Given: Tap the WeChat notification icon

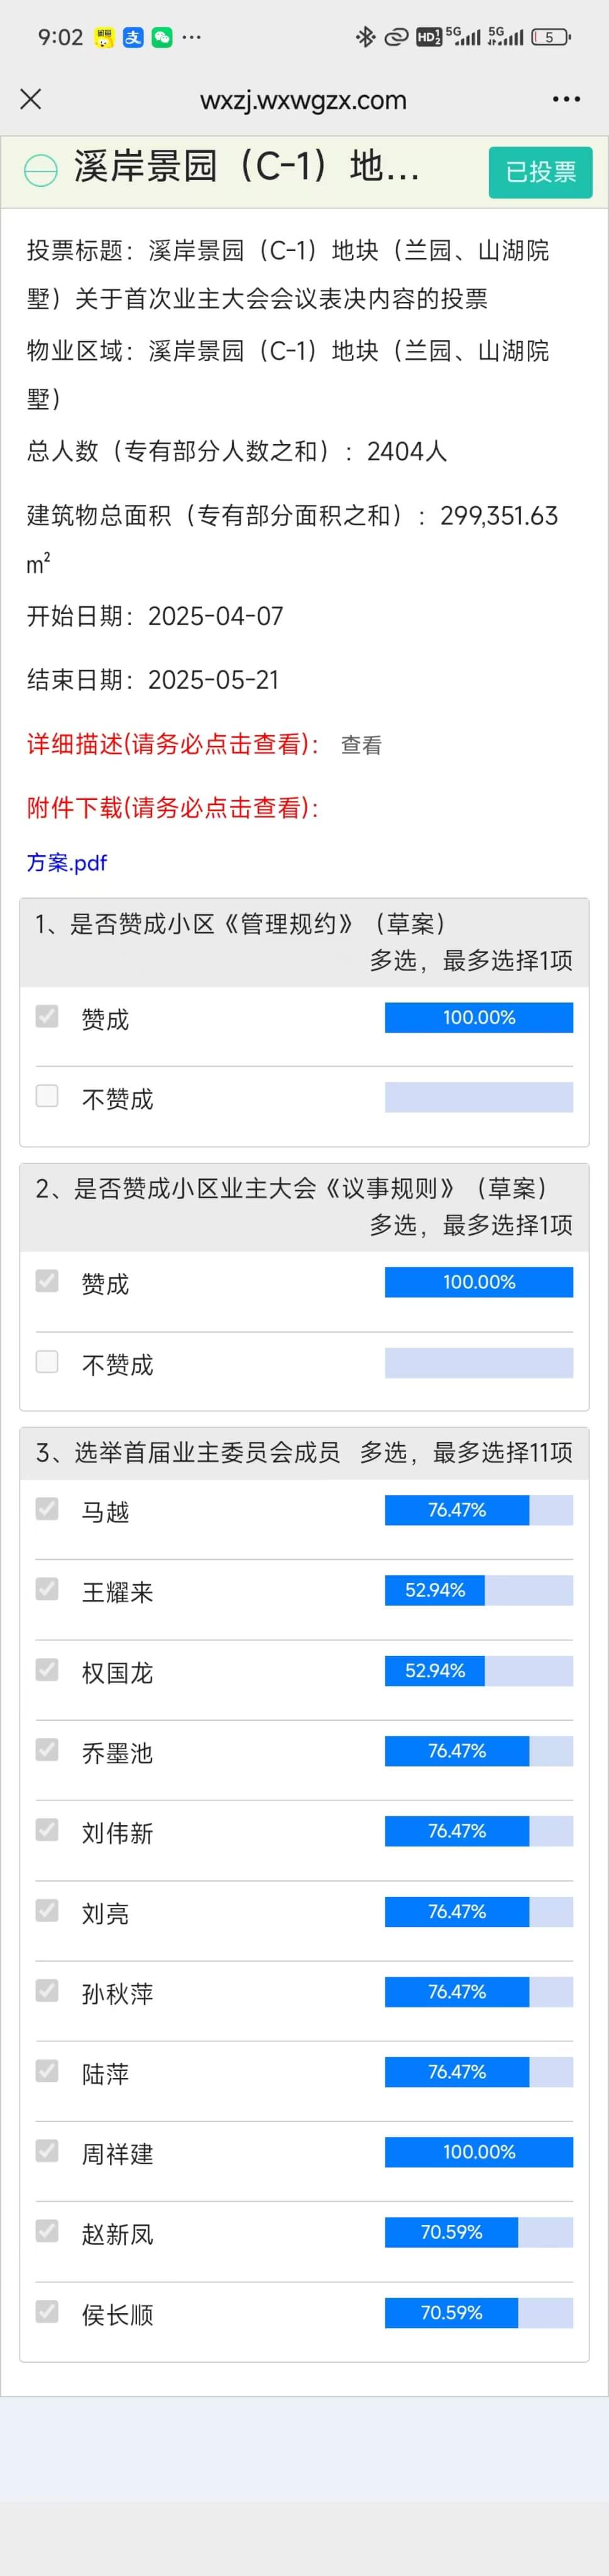Looking at the screenshot, I should coord(162,38).
